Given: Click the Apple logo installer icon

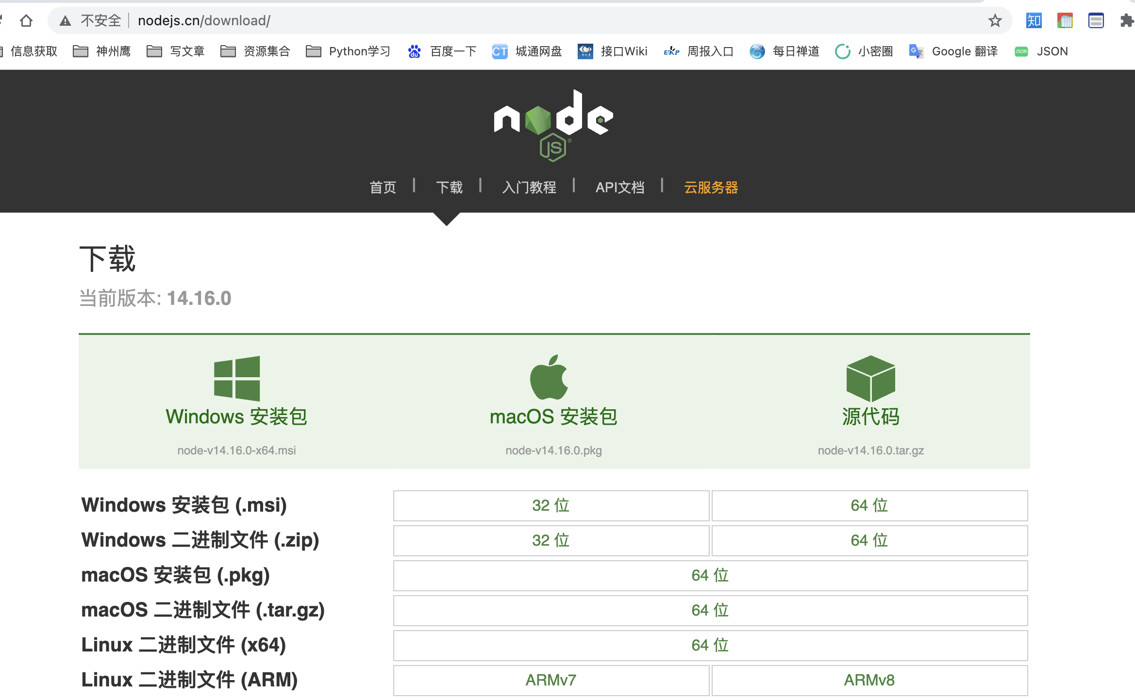Looking at the screenshot, I should click(x=549, y=377).
